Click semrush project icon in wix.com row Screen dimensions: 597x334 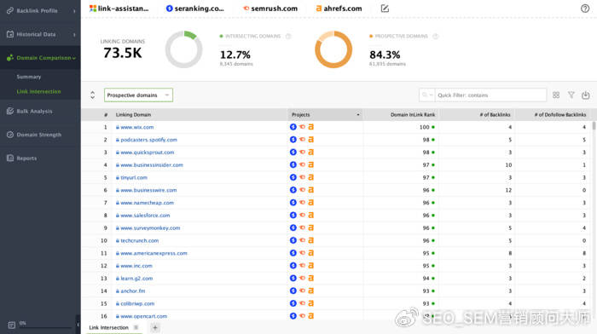[x=302, y=127]
